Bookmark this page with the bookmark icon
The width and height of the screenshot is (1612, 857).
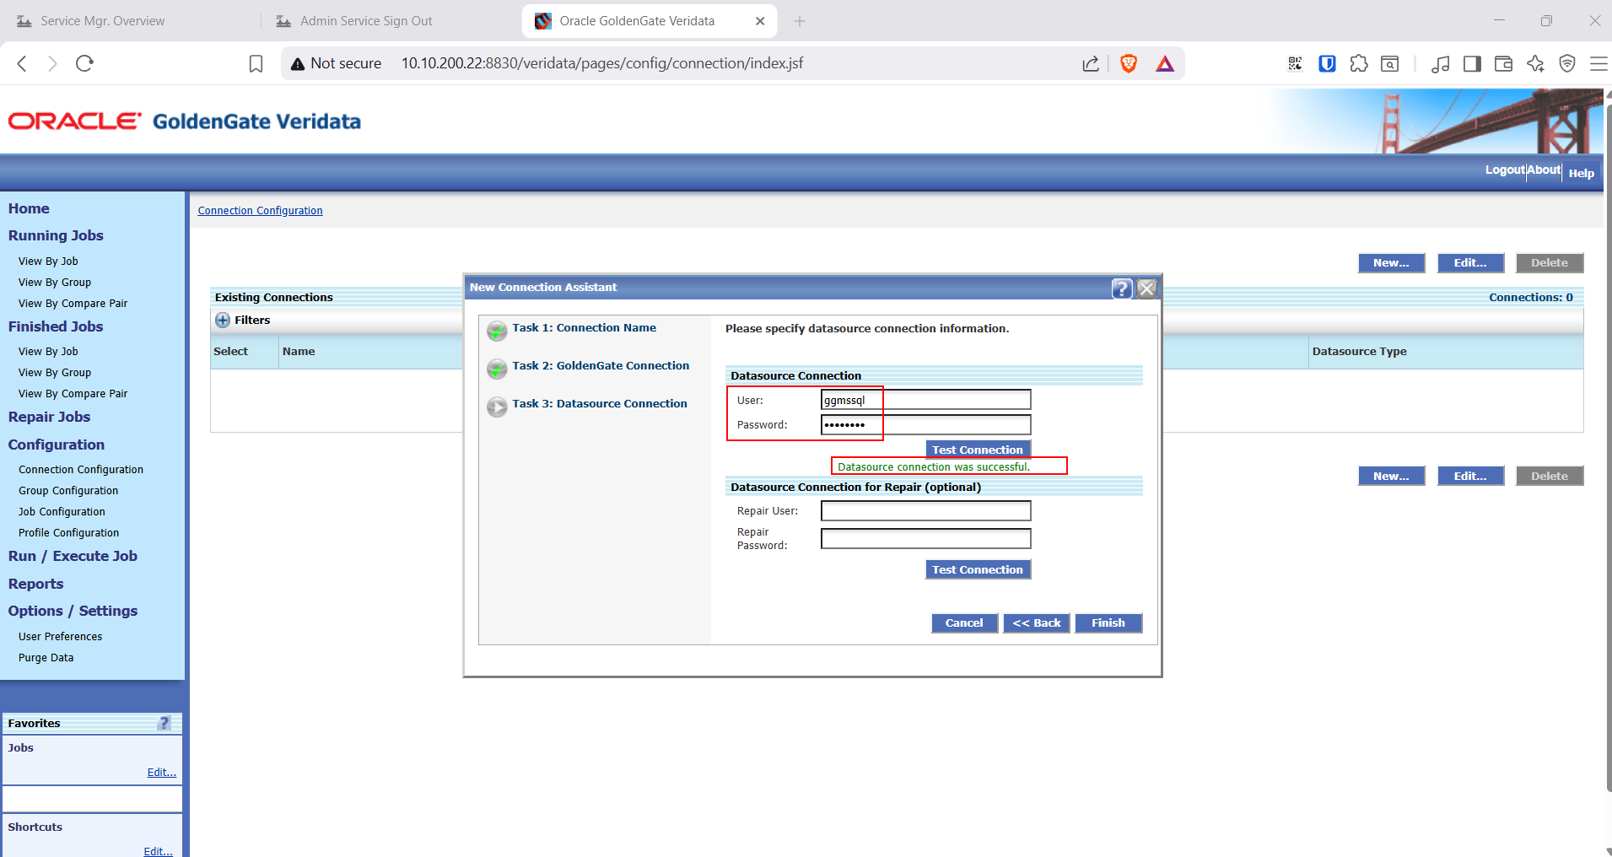point(256,64)
